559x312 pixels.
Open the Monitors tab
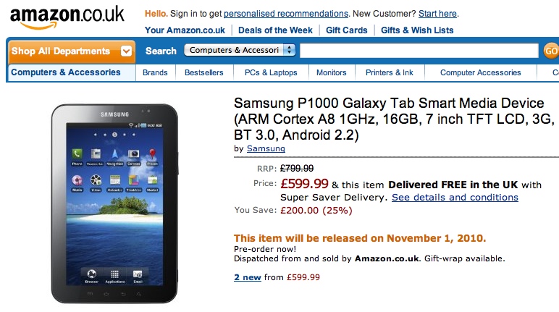click(x=331, y=72)
